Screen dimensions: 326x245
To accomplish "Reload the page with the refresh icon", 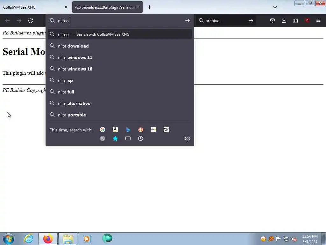I will [x=31, y=21].
